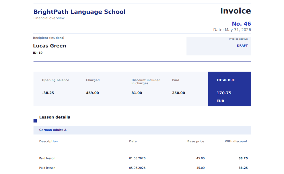This screenshot has height=174, width=284.
Task: Click the Description column header
Action: pos(48,141)
